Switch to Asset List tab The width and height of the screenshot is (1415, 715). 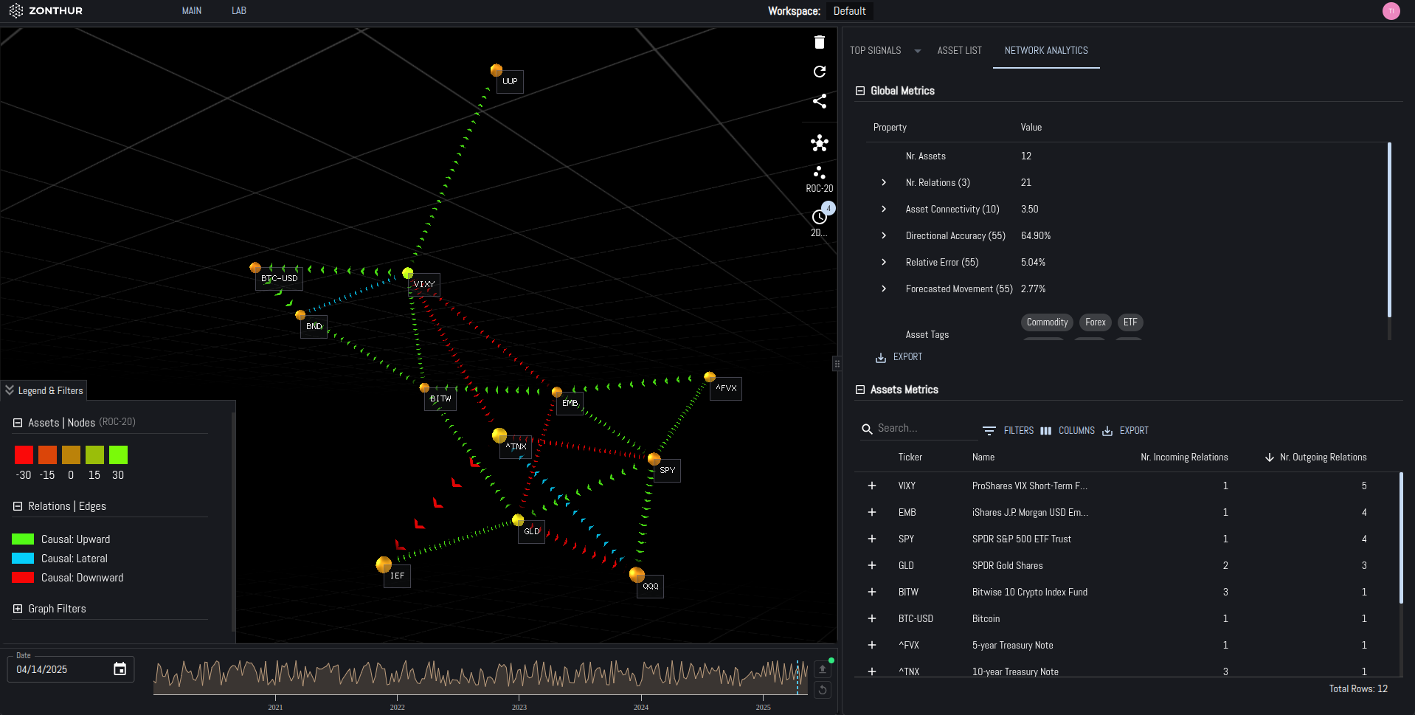click(x=959, y=51)
